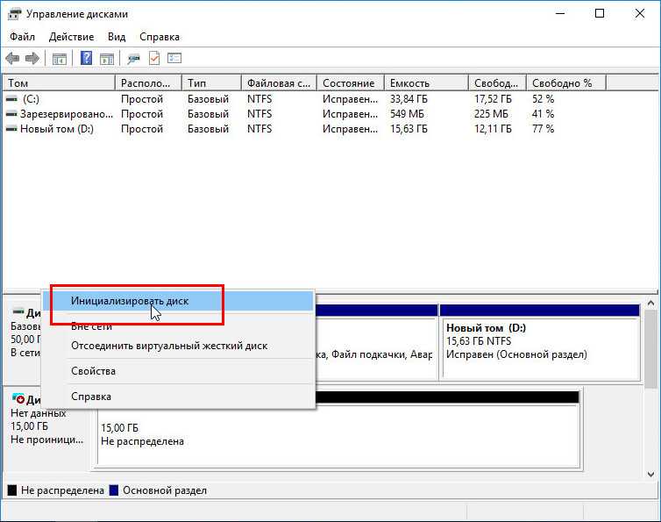This screenshot has height=522, width=661.
Task: Click the disk pane vertical scrollbar thumb
Action: 650,349
